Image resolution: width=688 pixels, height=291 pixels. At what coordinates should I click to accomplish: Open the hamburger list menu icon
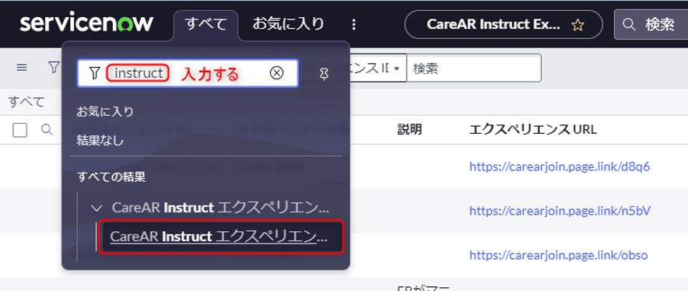22,67
